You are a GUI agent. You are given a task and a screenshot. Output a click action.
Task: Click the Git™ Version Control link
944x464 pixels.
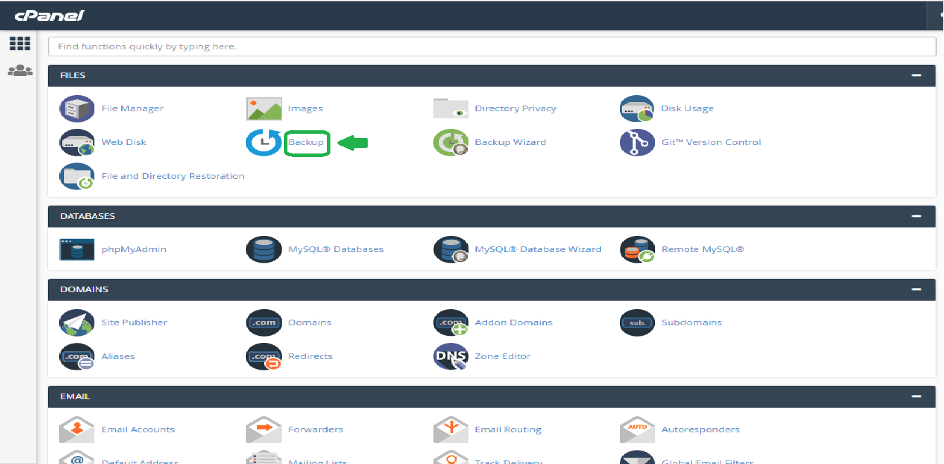pos(711,142)
